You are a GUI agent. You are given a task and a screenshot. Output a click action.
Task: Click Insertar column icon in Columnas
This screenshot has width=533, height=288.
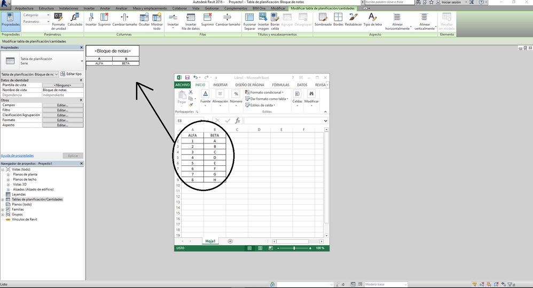pyautogui.click(x=91, y=17)
